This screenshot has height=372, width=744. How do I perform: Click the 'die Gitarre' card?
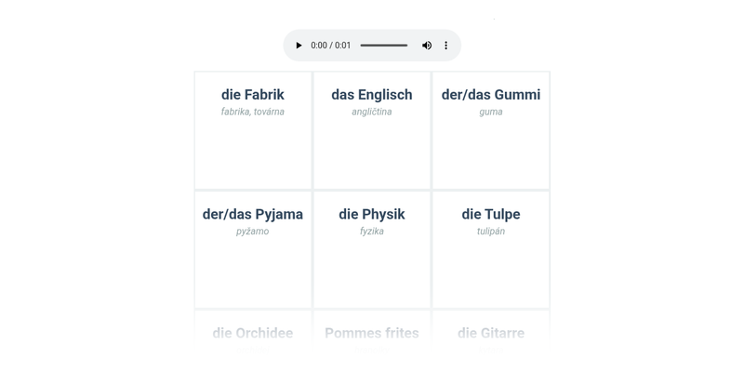tap(491, 333)
